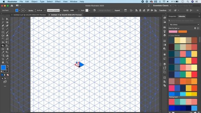Pick the Eyedropper tool
This screenshot has height=113, width=201.
(x=3, y=52)
